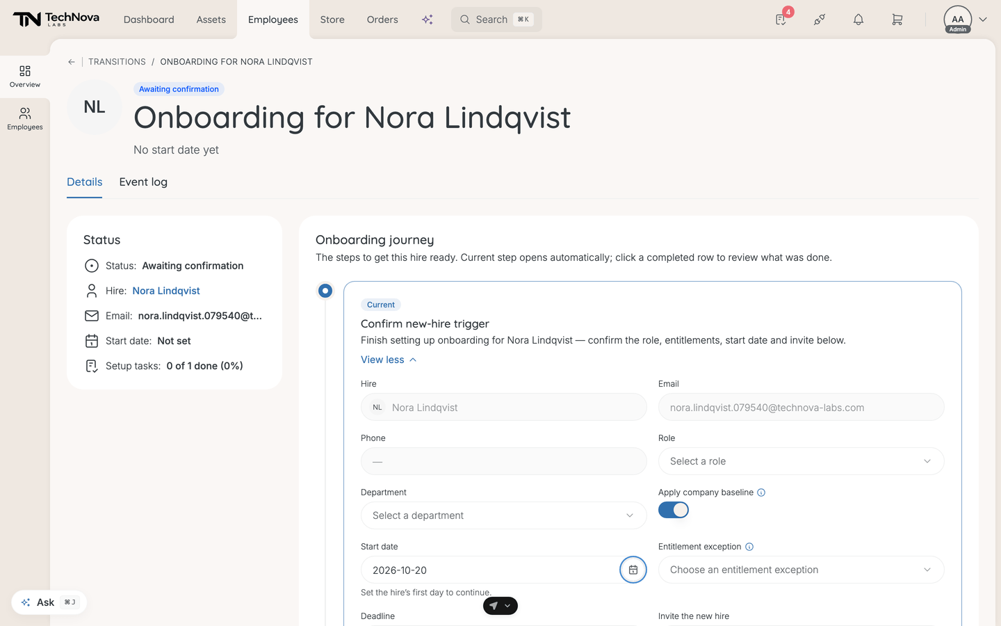Image resolution: width=1001 pixels, height=626 pixels.
Task: Click info icon next to Entitlement exception
Action: tap(749, 547)
